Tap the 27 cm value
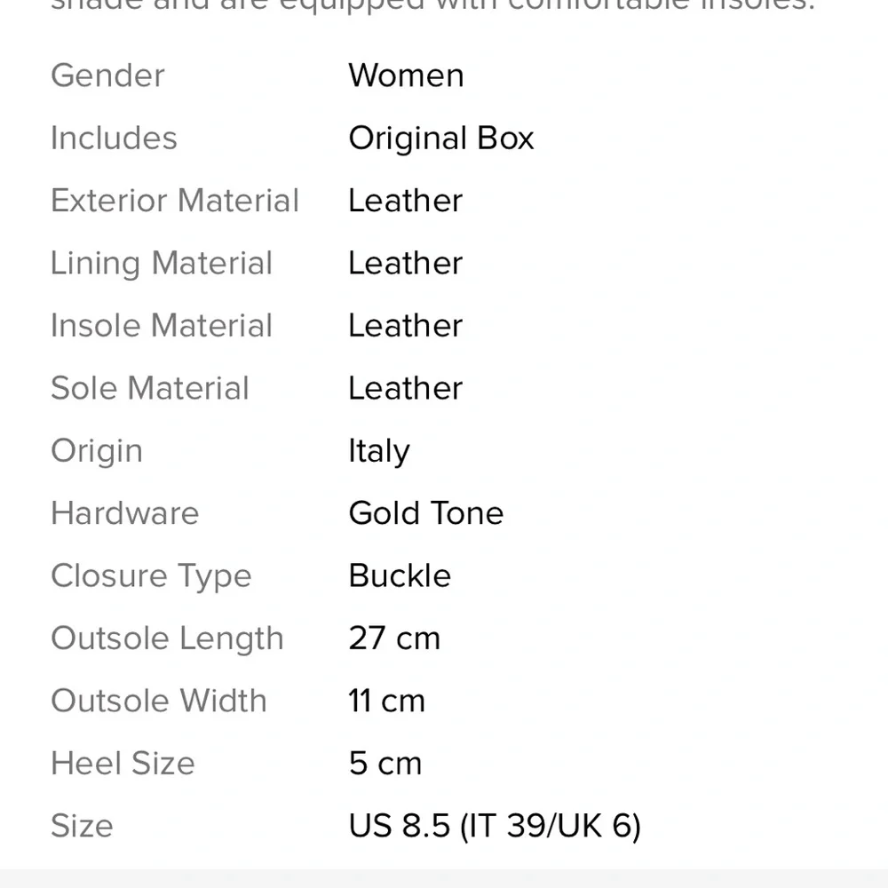This screenshot has height=888, width=888. [394, 638]
